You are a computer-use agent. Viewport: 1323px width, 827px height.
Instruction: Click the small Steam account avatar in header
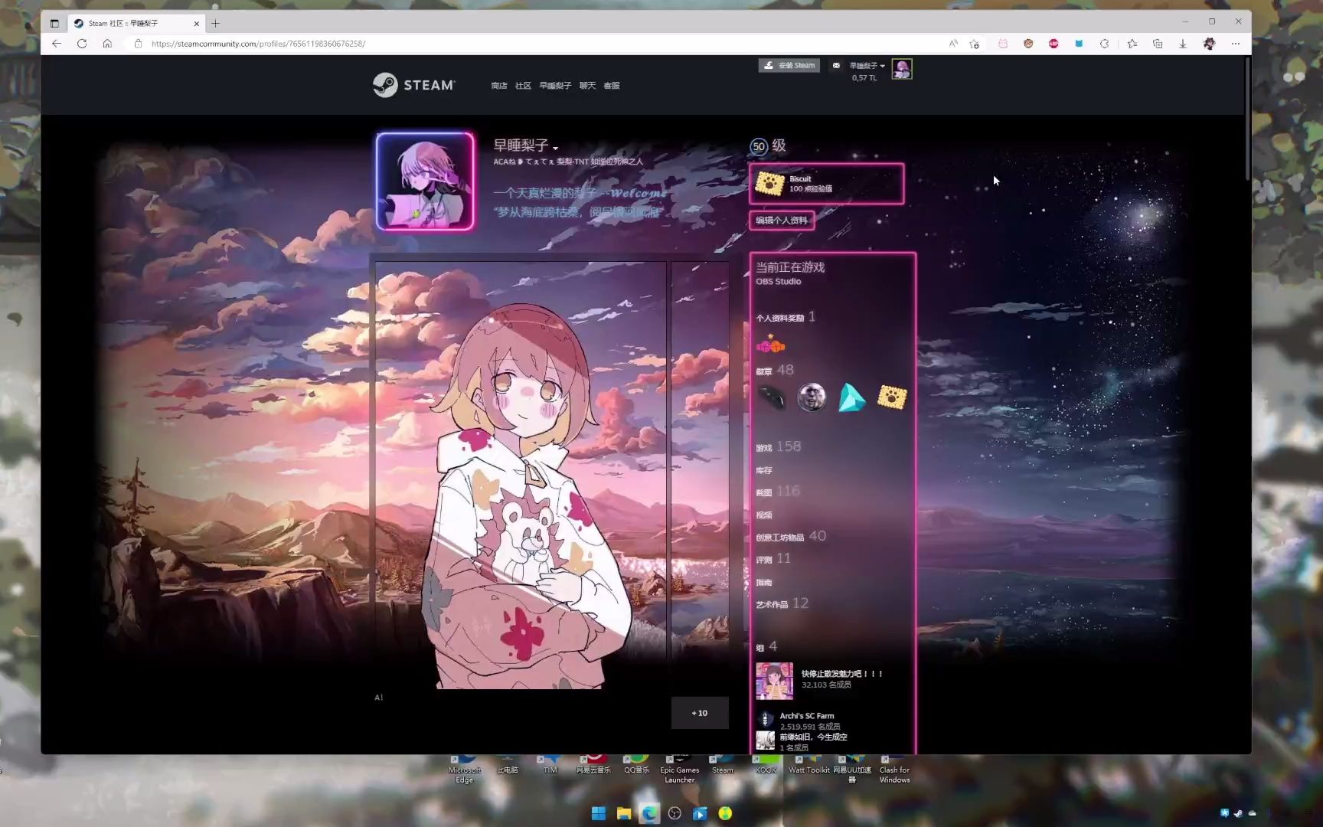coord(902,69)
